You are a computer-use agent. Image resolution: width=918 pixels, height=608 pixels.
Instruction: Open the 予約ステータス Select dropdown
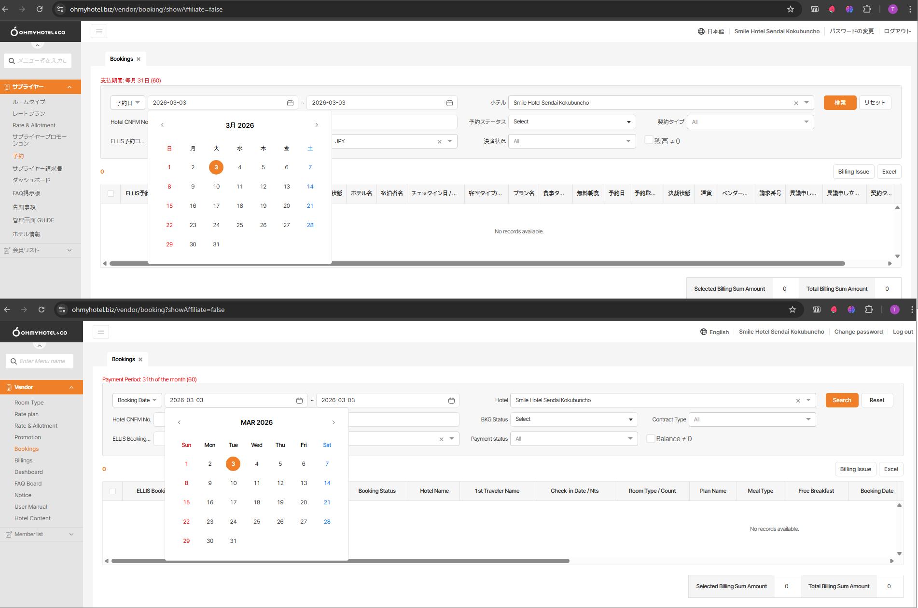click(x=572, y=122)
